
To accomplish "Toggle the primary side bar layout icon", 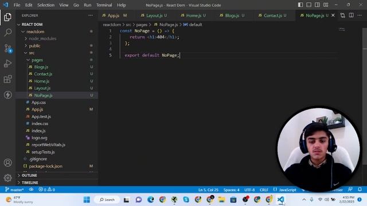I will 300,5.
